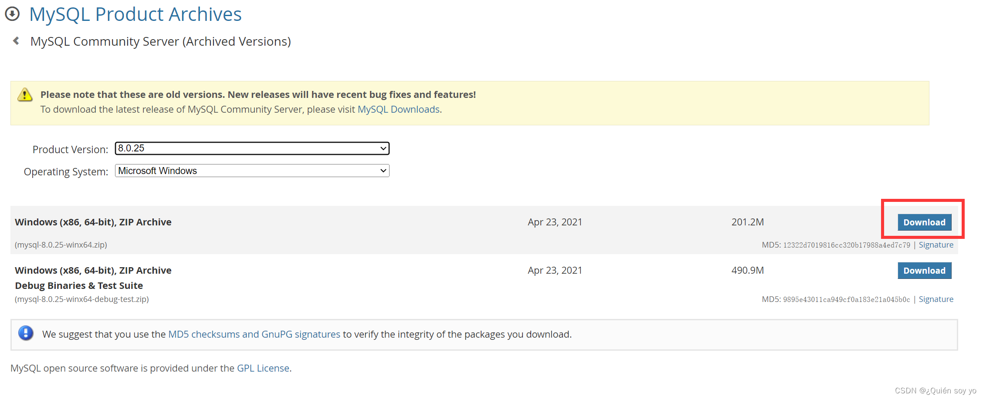This screenshot has height=399, width=983.
Task: Click the mysql-8.0.25-winx64.zip filename text
Action: [61, 245]
